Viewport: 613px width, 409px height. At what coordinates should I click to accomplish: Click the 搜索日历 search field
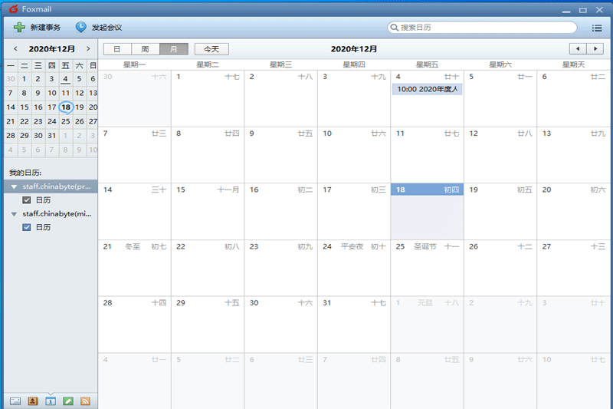coord(483,28)
